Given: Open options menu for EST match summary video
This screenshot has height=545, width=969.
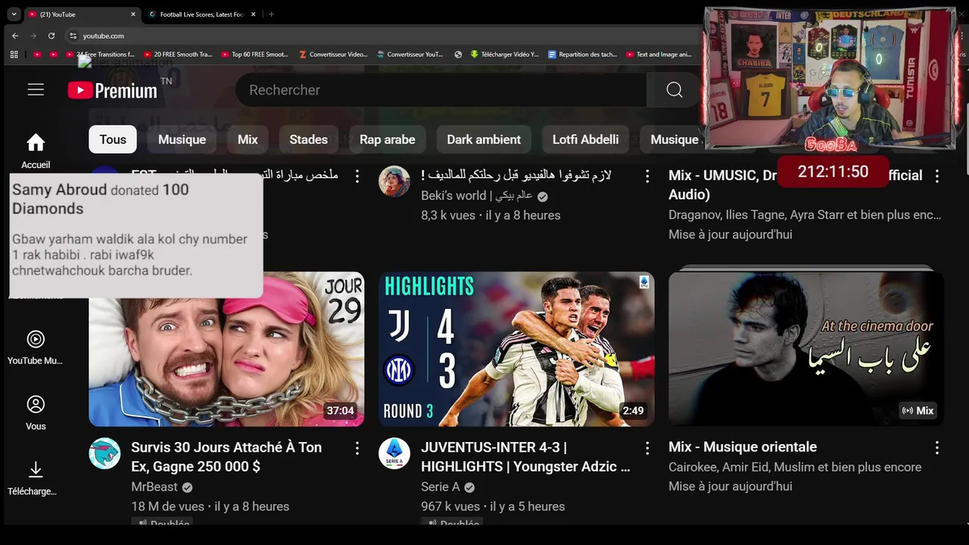Looking at the screenshot, I should pos(357,176).
